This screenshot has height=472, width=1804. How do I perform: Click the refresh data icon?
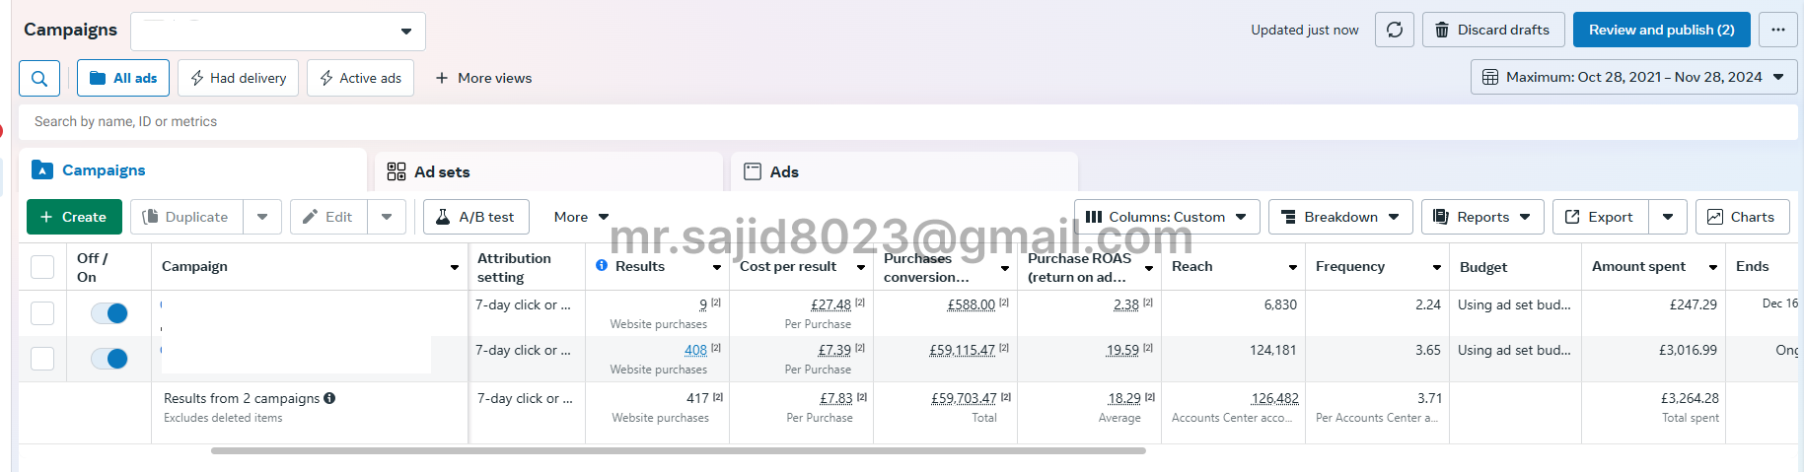pyautogui.click(x=1395, y=30)
